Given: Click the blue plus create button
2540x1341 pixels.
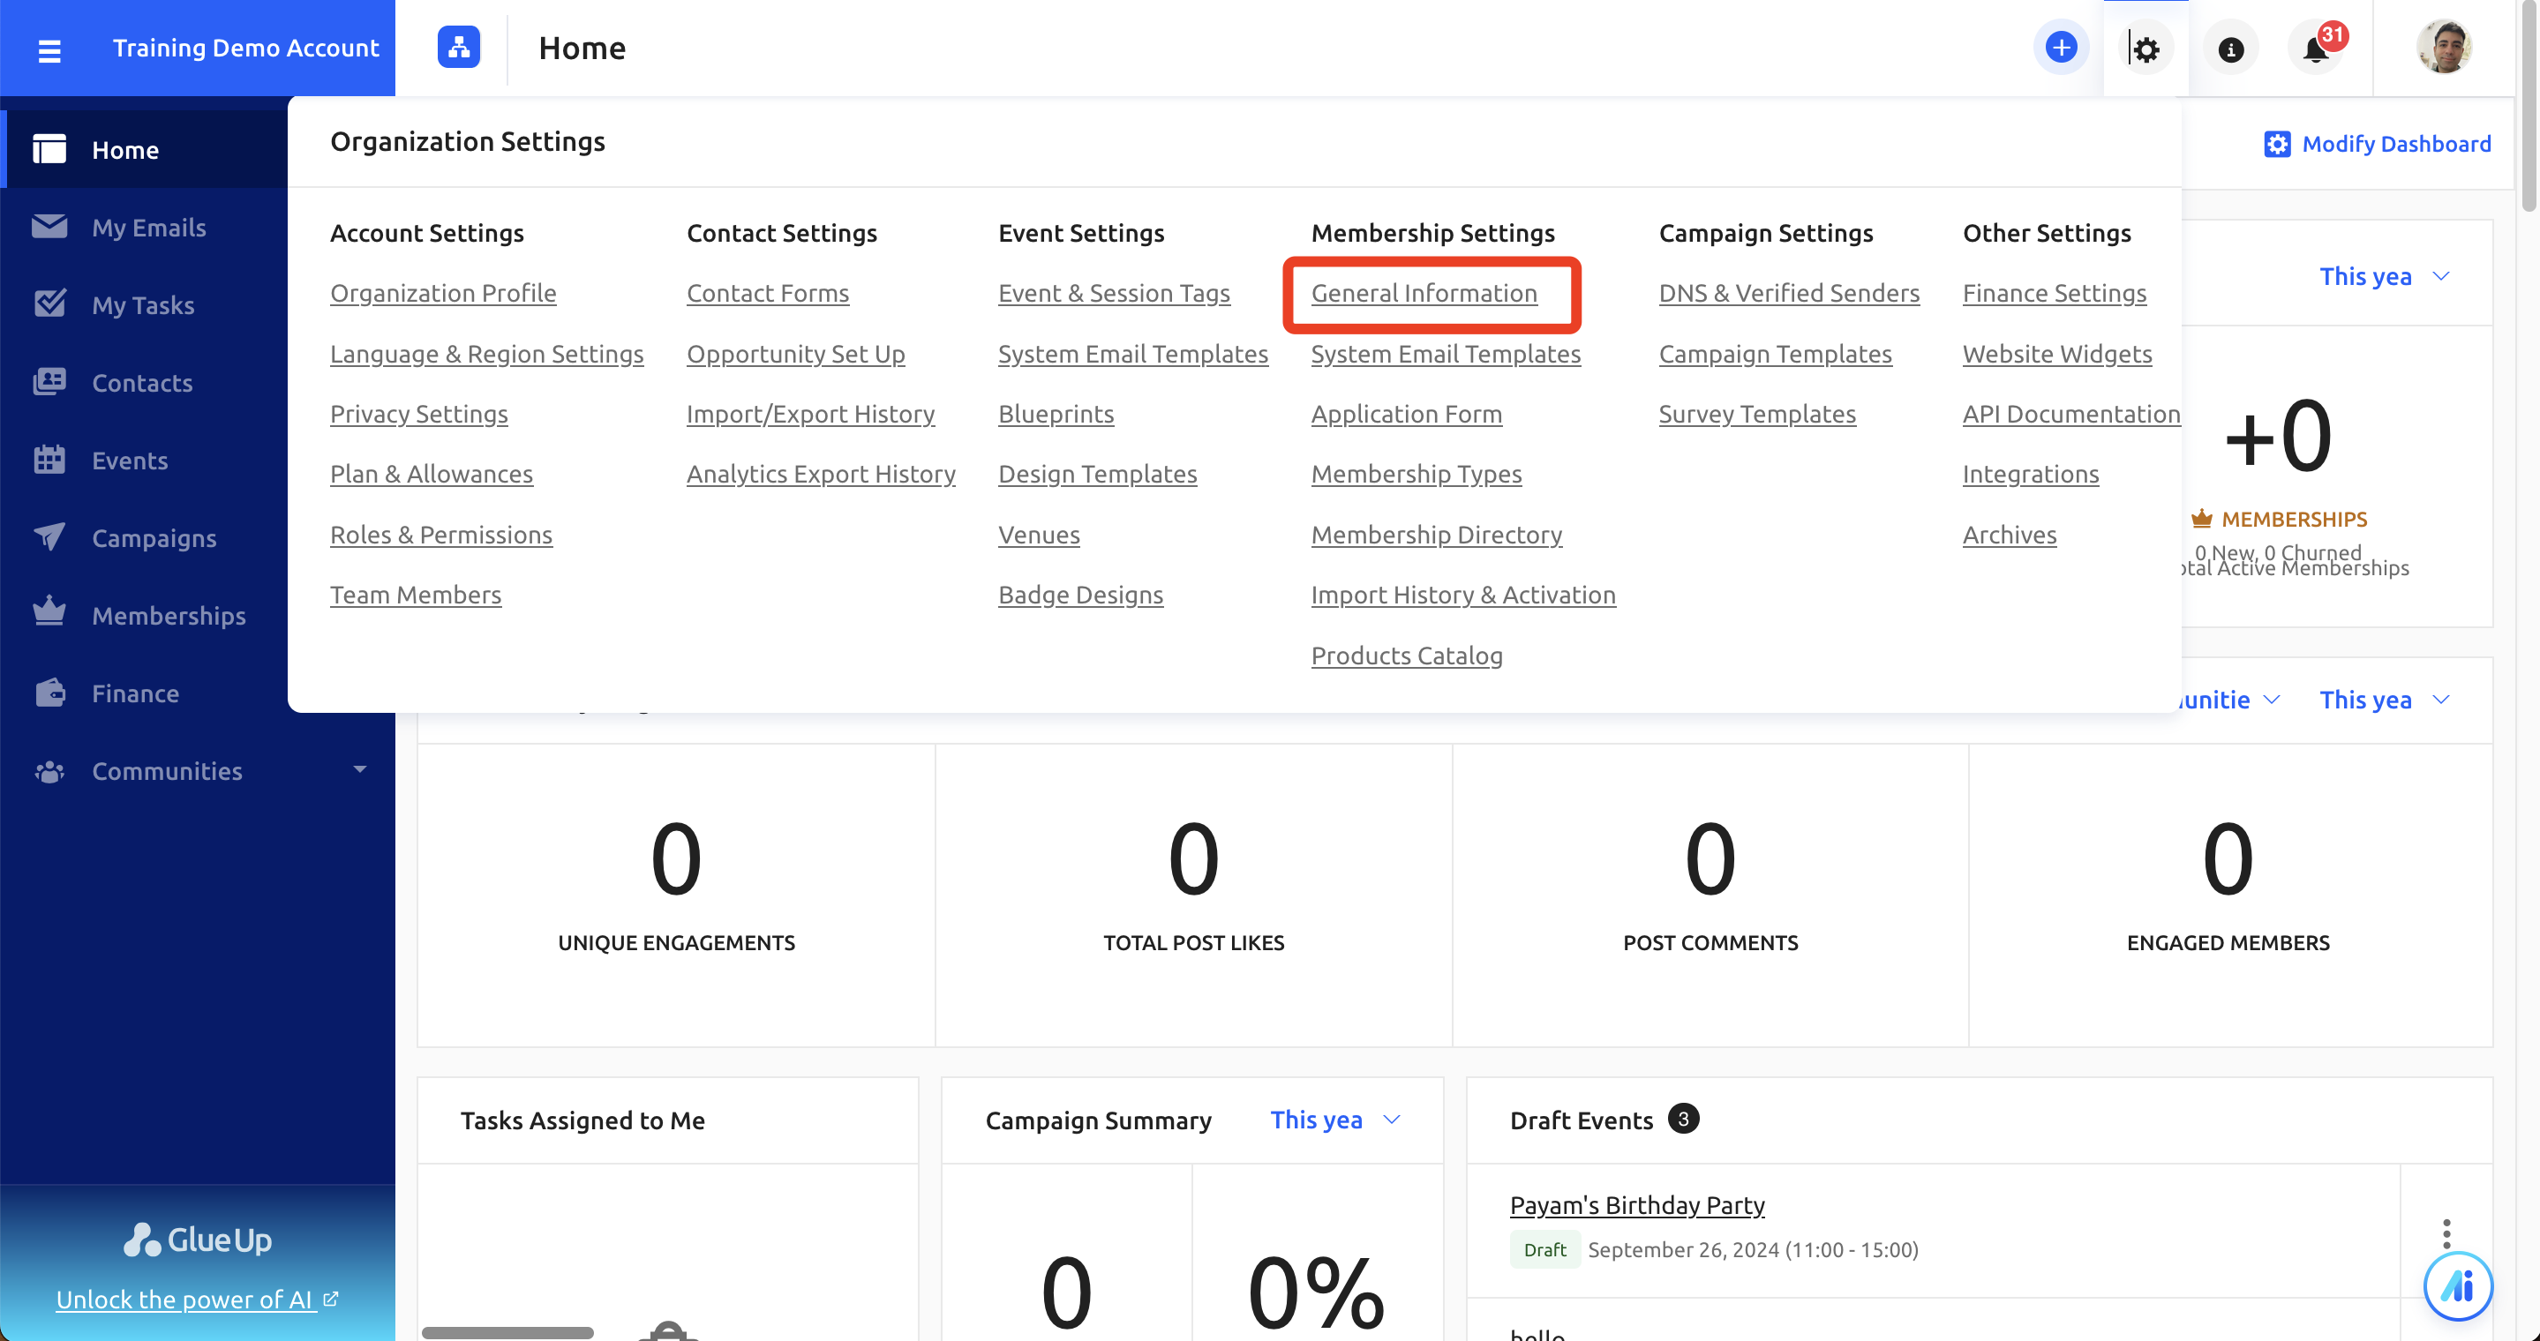Looking at the screenshot, I should click(x=2061, y=48).
